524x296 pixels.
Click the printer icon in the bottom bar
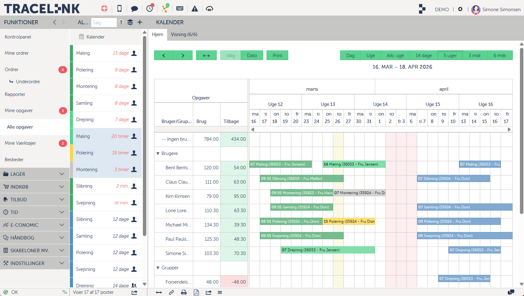pyautogui.click(x=184, y=292)
